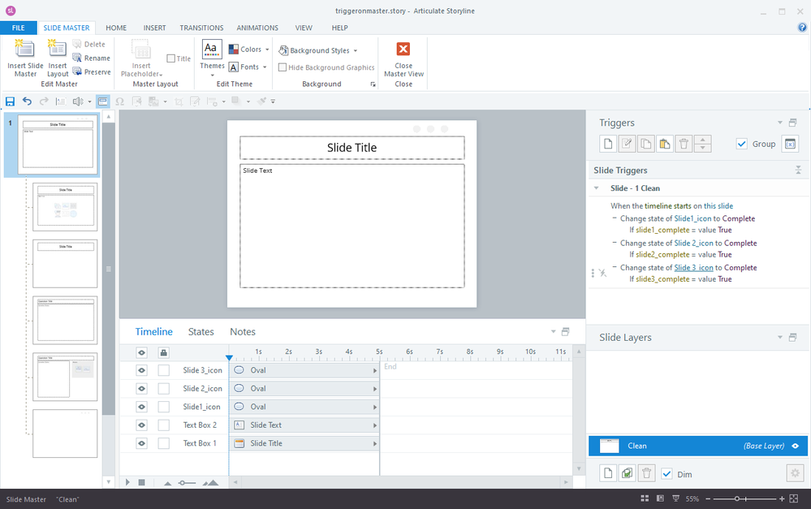Uncheck the Group triggers checkbox

741,144
